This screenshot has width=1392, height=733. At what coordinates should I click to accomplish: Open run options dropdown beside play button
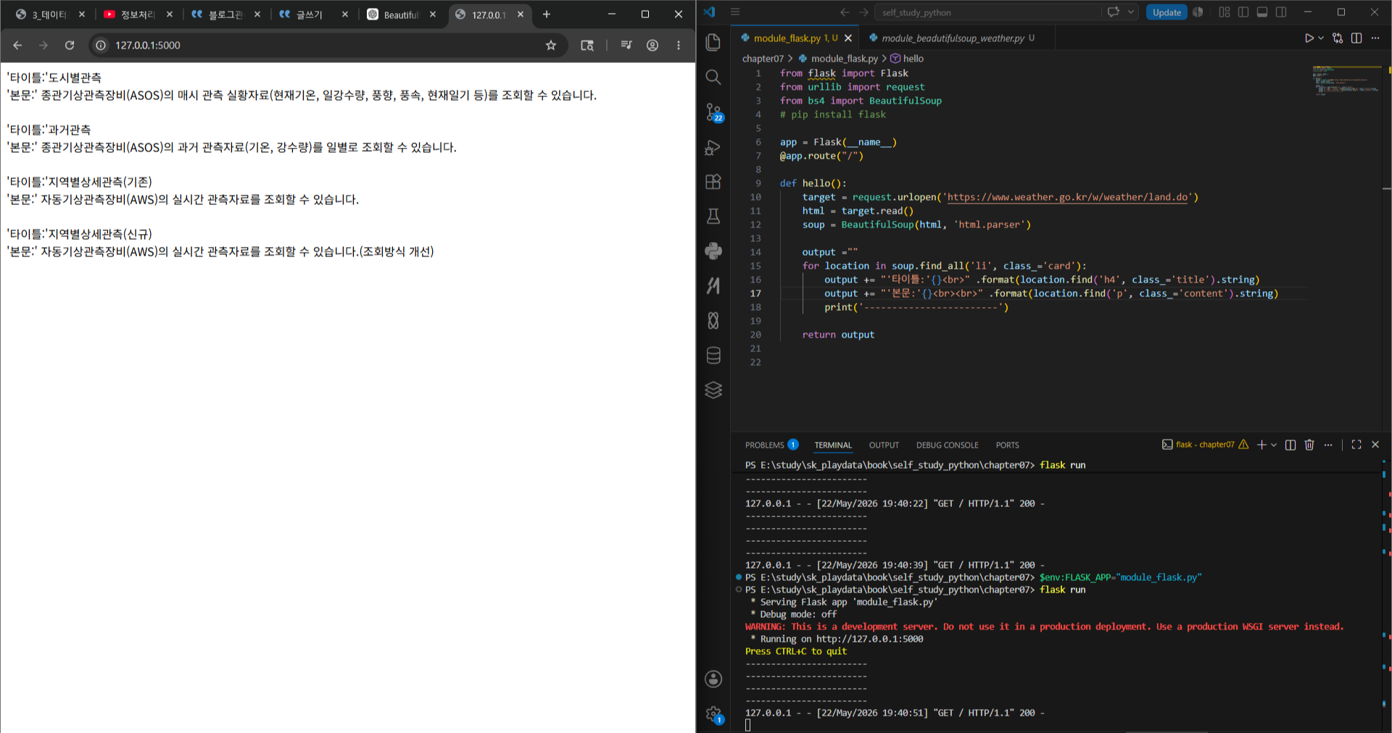point(1321,38)
